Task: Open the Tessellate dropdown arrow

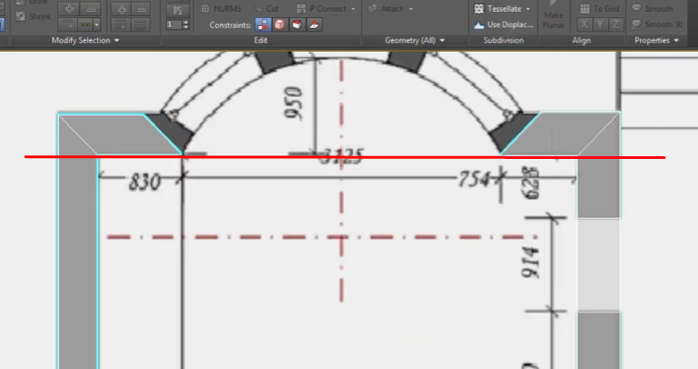Action: (x=528, y=9)
